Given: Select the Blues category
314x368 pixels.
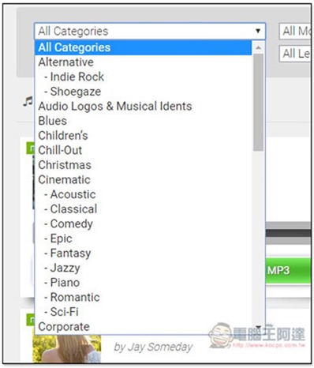Looking at the screenshot, I should [x=144, y=121].
